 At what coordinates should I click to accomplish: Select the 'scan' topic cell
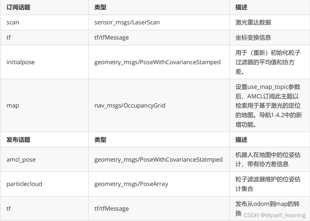(45, 22)
